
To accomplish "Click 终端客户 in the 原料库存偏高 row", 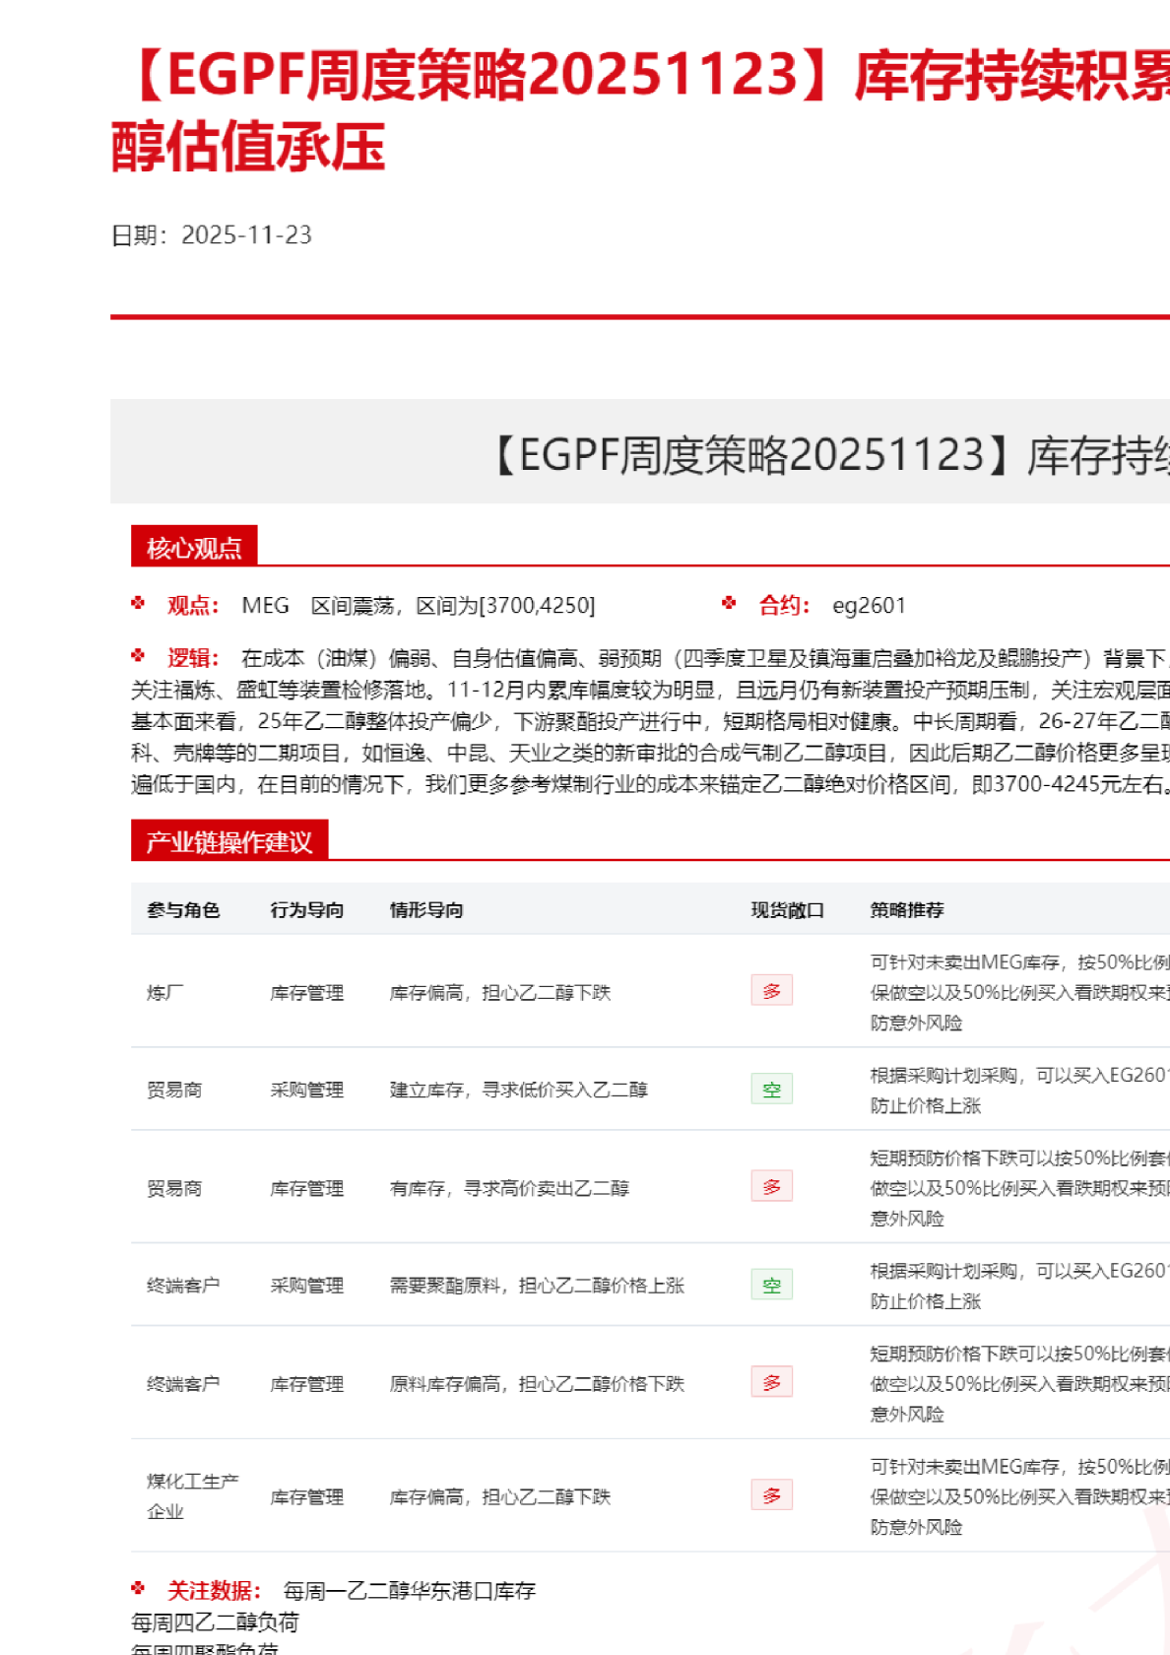I will [x=183, y=1384].
